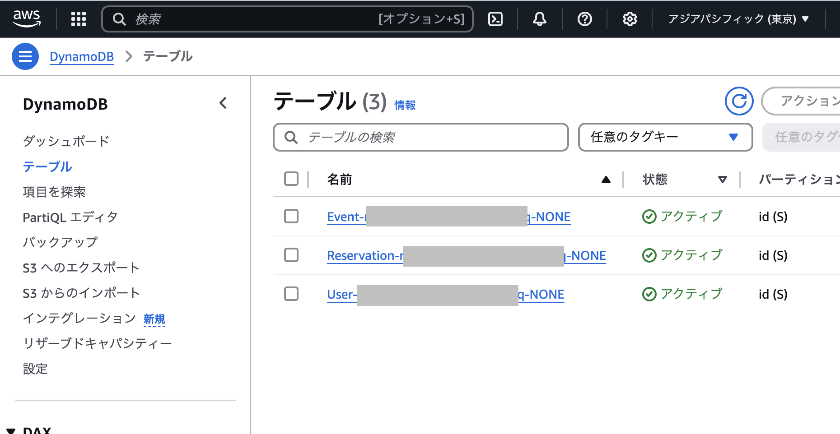Open the region selector アジアパシフィック (東京)
Image resolution: width=840 pixels, height=434 pixels.
tap(738, 19)
